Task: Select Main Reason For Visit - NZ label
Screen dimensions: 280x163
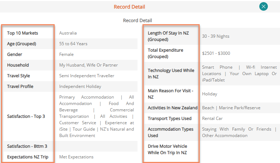Action: [170, 94]
